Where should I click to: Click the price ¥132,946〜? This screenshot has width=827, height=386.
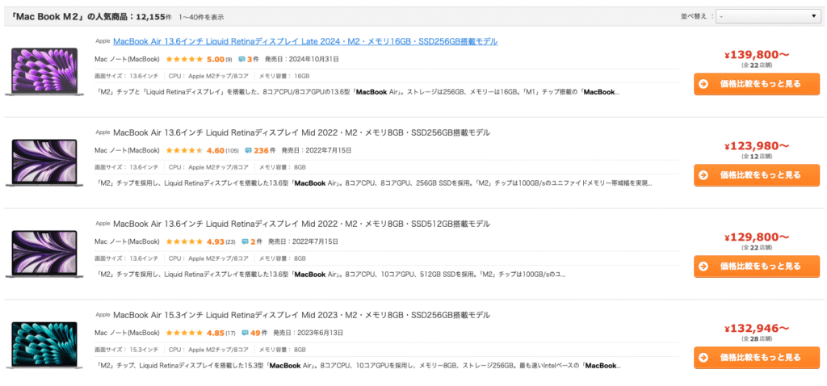[757, 329]
